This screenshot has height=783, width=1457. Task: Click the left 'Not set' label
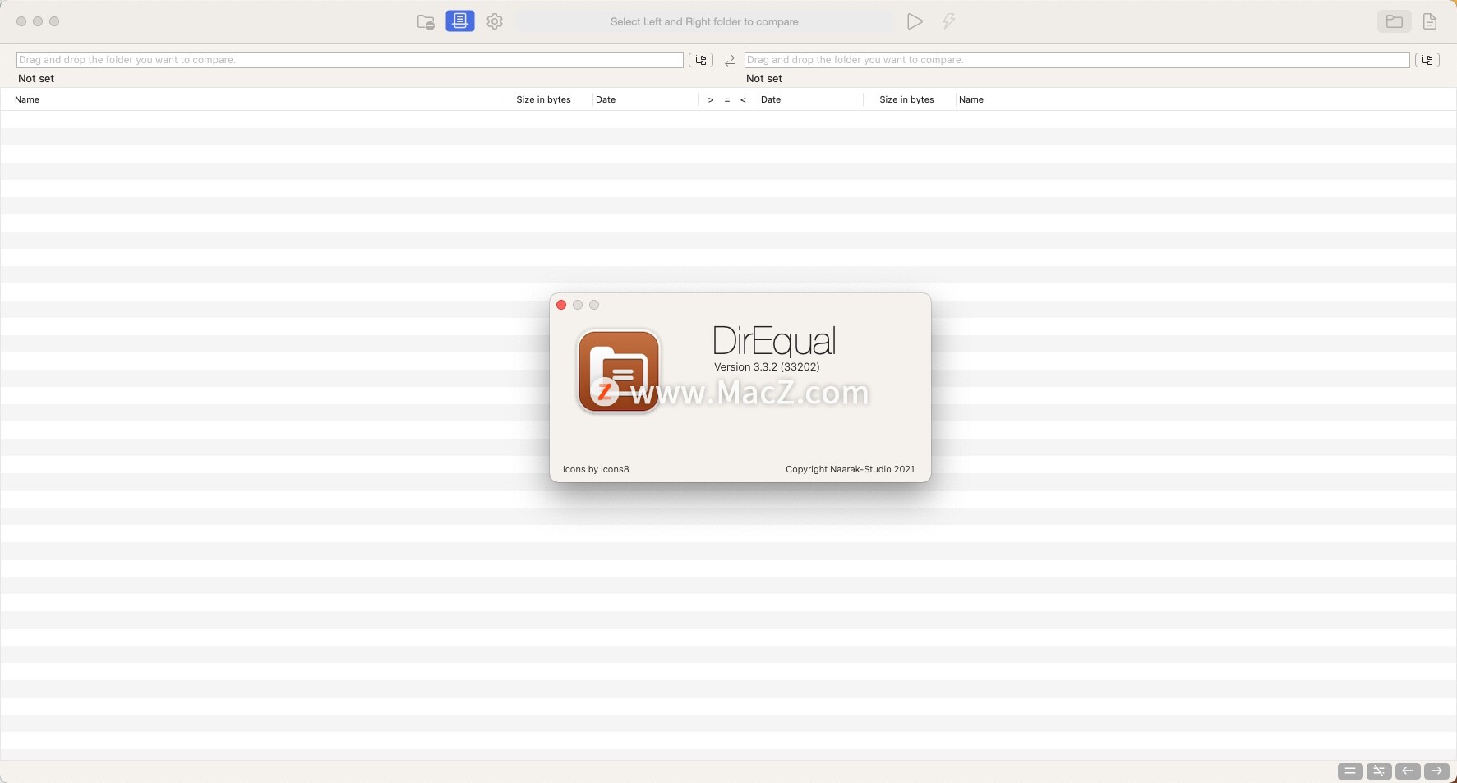(x=36, y=79)
